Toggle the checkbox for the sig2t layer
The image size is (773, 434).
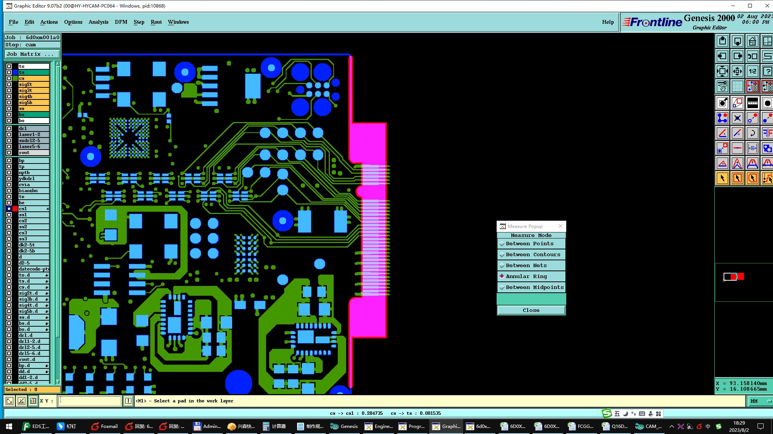coord(9,84)
